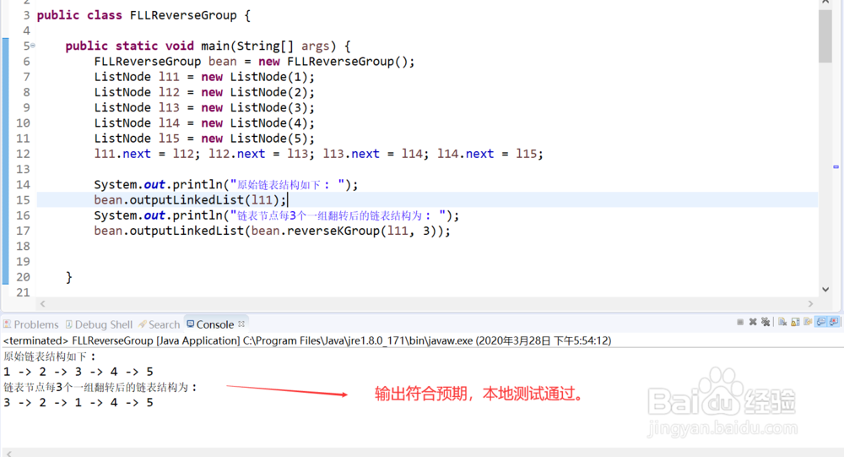The height and width of the screenshot is (457, 844).
Task: Click the editor horizontal scroll-left arrow
Action: [x=42, y=304]
